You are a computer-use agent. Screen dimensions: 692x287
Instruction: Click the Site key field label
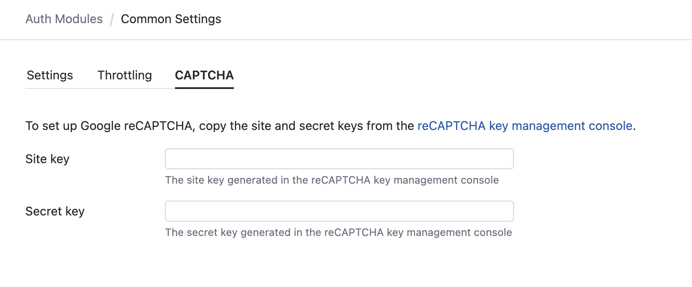click(47, 159)
